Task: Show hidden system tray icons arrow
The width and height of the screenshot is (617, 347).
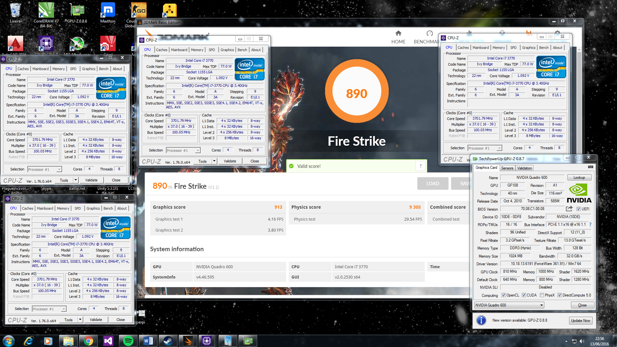Action: (x=566, y=341)
